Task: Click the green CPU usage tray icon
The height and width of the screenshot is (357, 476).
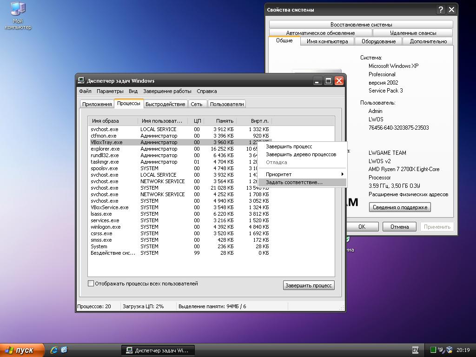Action: coord(433,350)
